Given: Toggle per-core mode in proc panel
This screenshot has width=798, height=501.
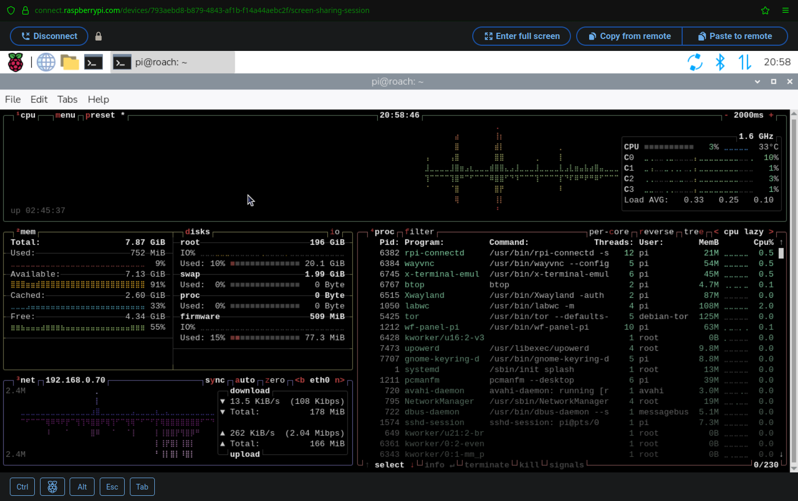Looking at the screenshot, I should click(x=608, y=232).
